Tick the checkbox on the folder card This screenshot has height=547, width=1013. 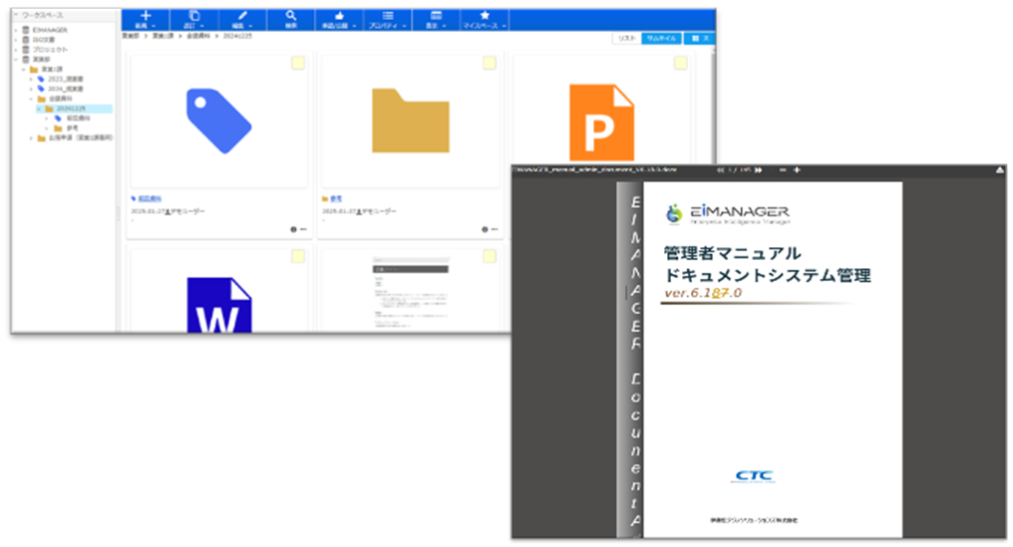(490, 63)
